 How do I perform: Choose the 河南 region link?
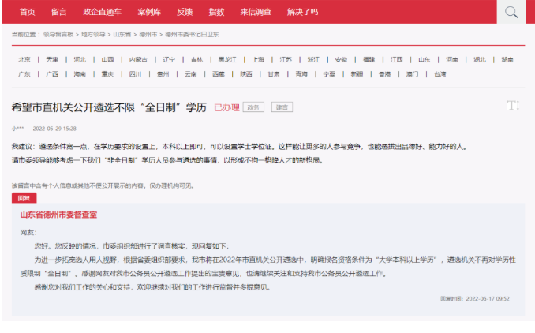(x=452, y=60)
